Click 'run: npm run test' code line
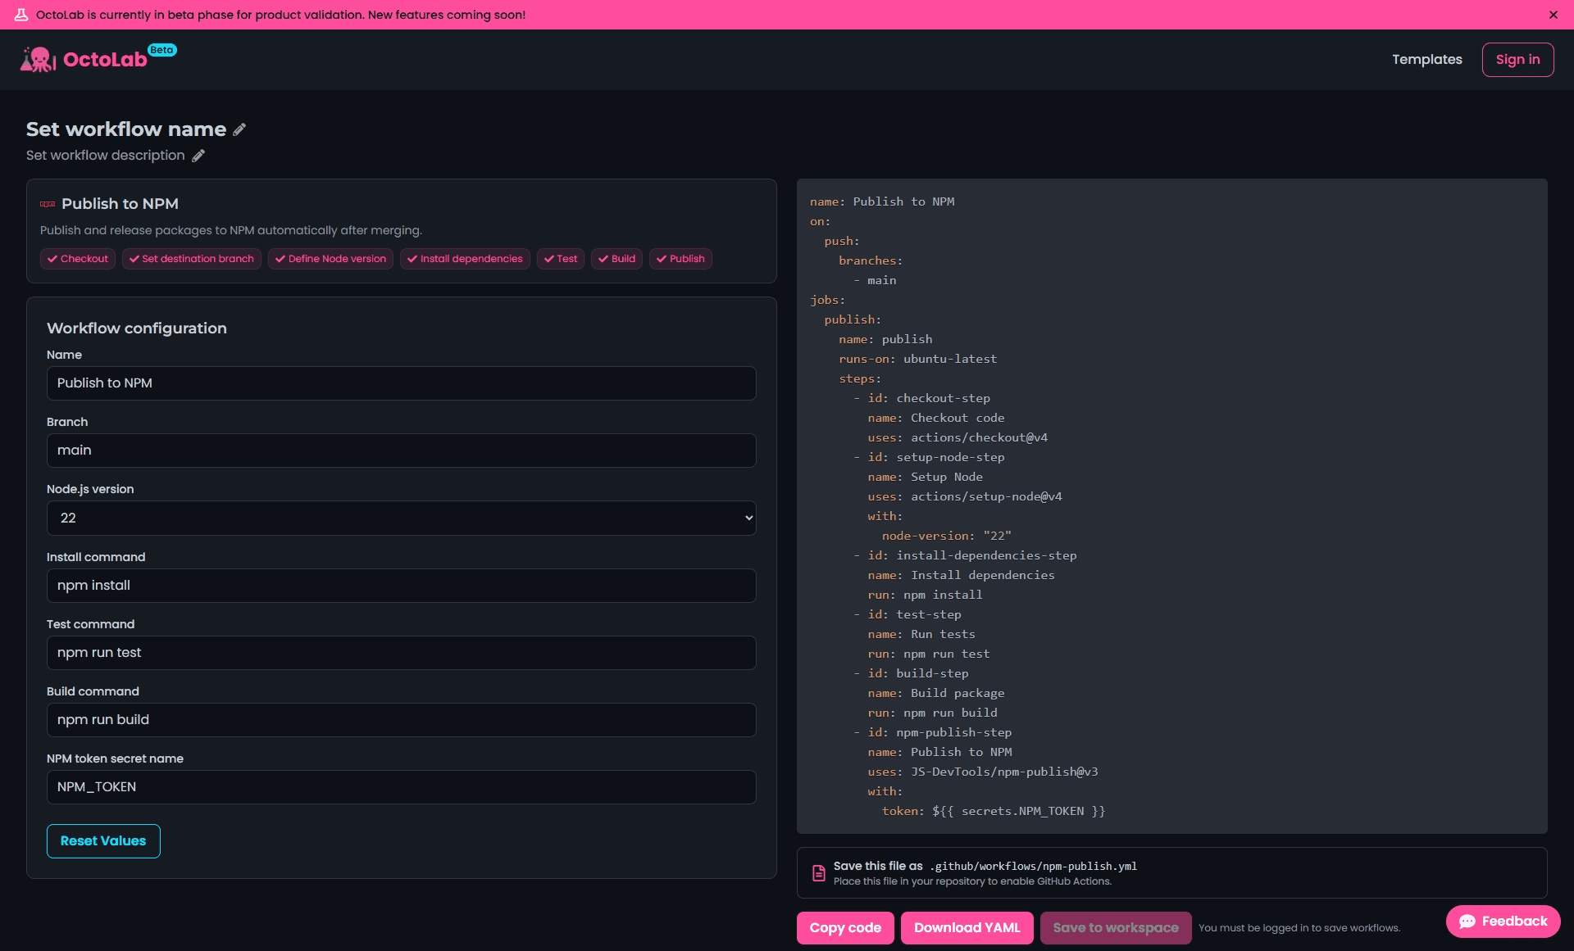Image resolution: width=1574 pixels, height=951 pixels. (929, 654)
